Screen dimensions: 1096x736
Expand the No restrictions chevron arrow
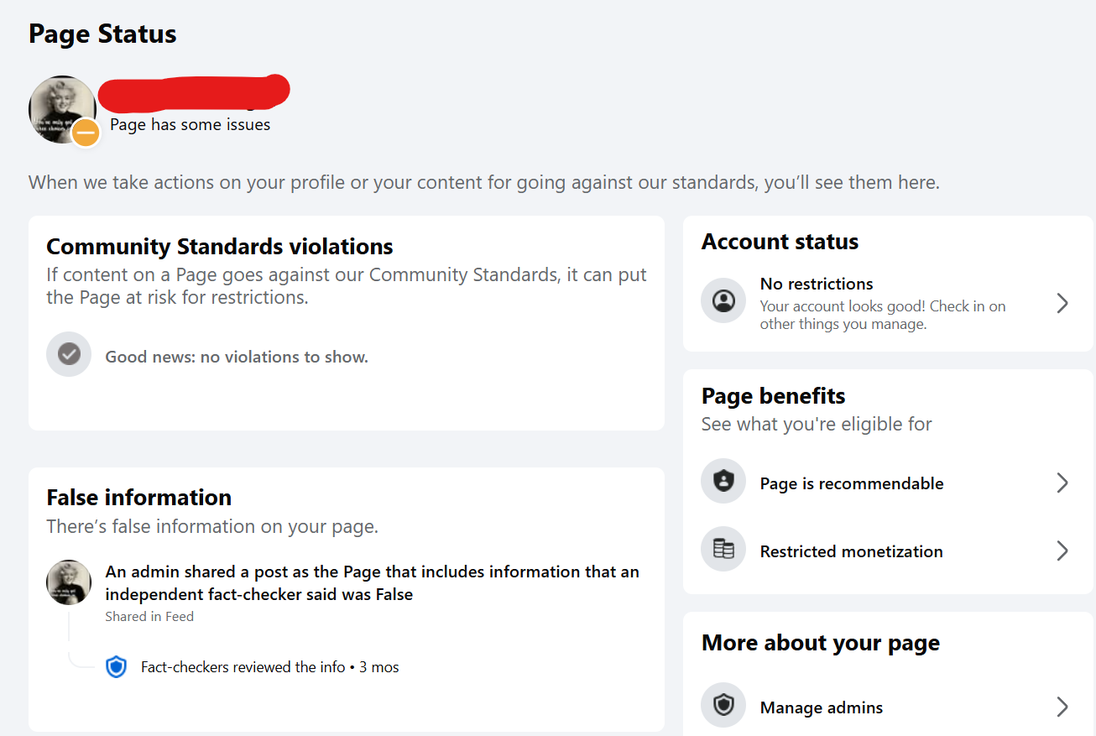[x=1062, y=303]
